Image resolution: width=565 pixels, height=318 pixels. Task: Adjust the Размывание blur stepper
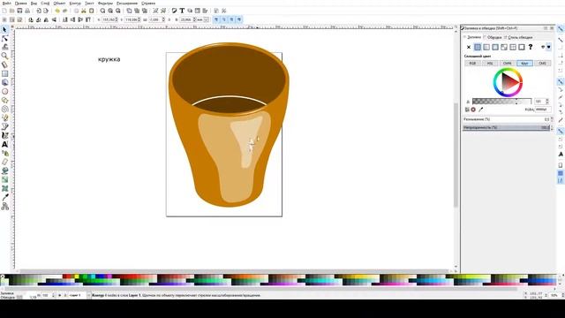(552, 119)
